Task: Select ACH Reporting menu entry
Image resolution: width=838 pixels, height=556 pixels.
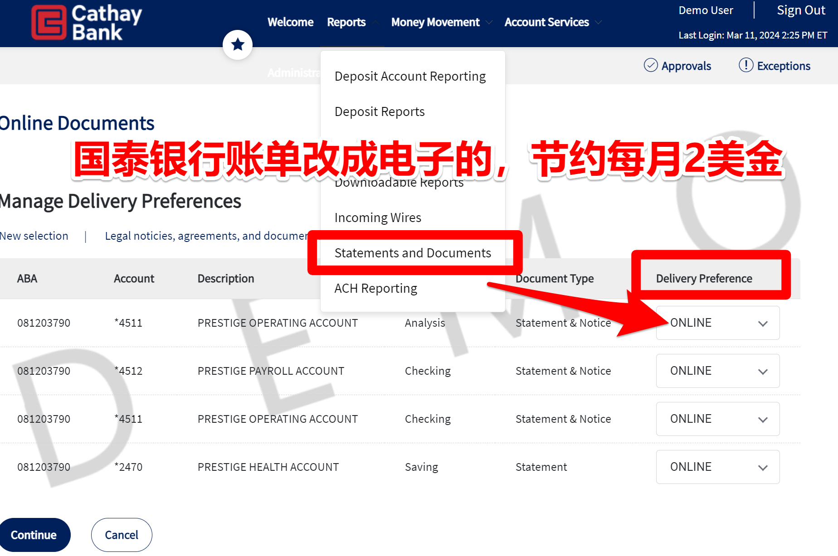Action: (375, 288)
